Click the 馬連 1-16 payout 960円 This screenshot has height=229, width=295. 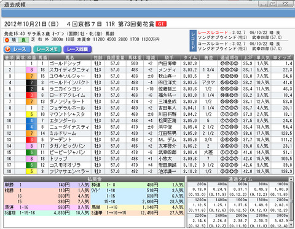[64, 207]
